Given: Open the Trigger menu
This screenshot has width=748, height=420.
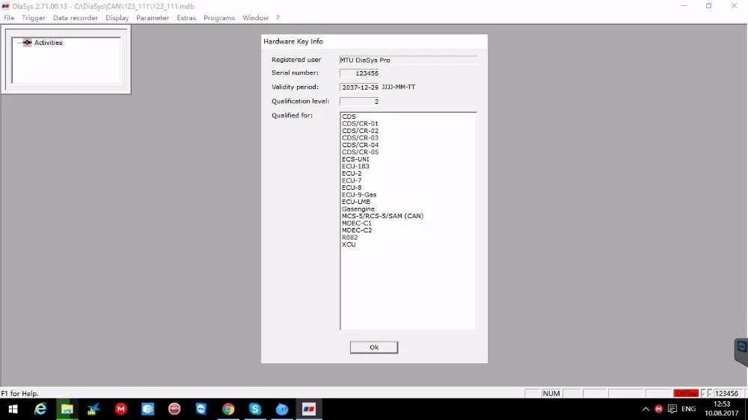Looking at the screenshot, I should [x=34, y=18].
